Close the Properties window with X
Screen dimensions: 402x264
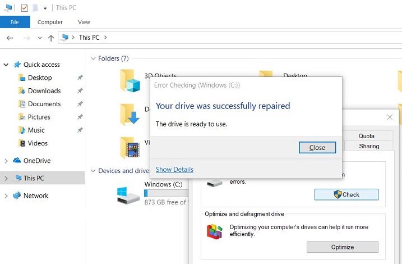[390, 117]
